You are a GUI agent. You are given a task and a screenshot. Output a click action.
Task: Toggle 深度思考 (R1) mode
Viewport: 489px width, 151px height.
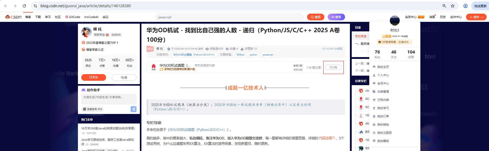(93, 109)
